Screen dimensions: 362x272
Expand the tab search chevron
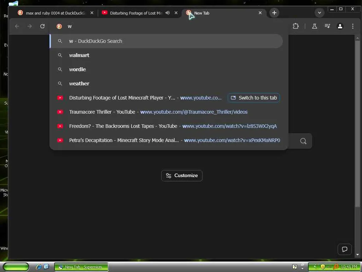pyautogui.click(x=320, y=13)
